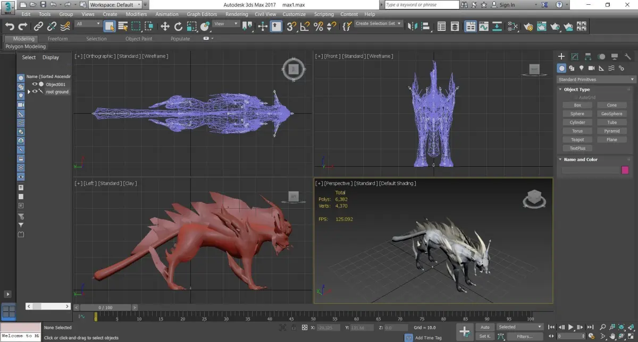Toggle visibility eye for Object001
Screen dimensions: 638x342
point(35,84)
